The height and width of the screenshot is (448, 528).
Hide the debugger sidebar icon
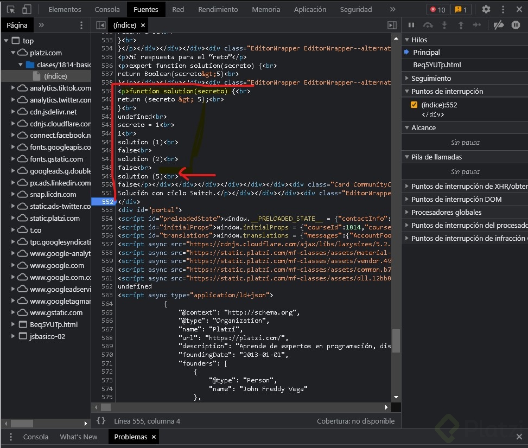point(392,25)
